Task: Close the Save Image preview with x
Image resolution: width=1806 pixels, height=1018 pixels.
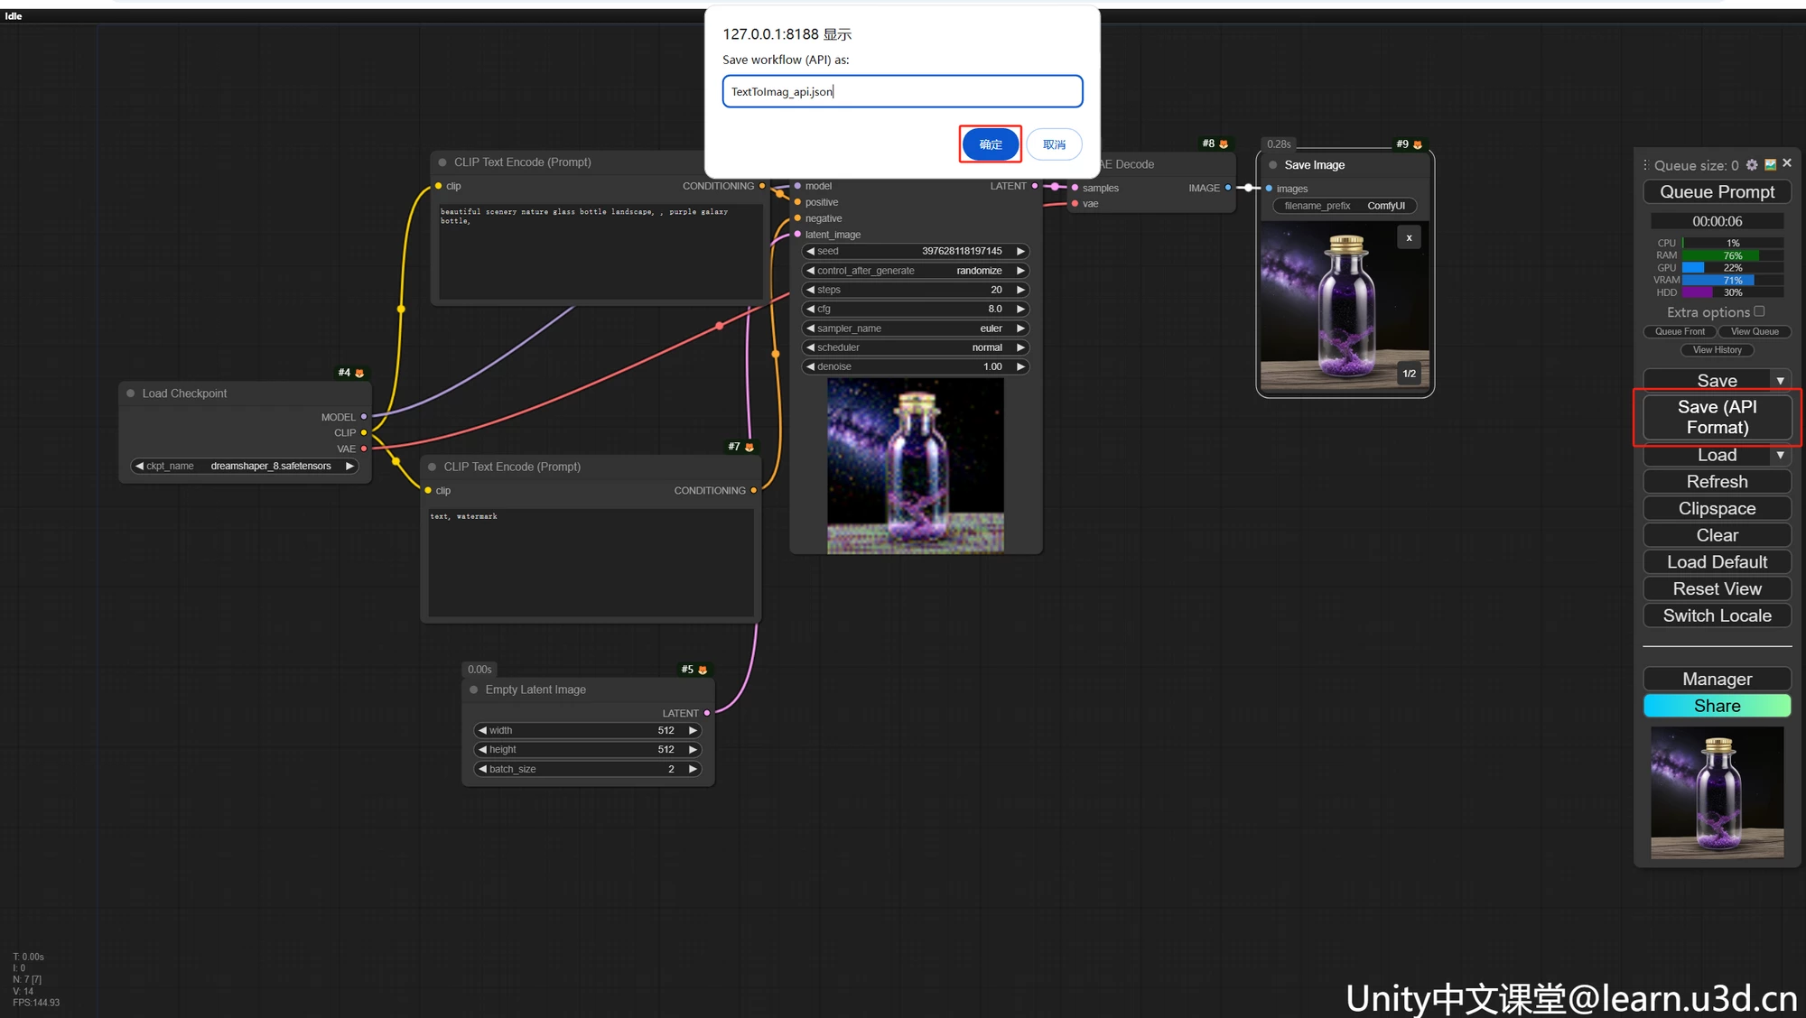Action: [x=1409, y=237]
